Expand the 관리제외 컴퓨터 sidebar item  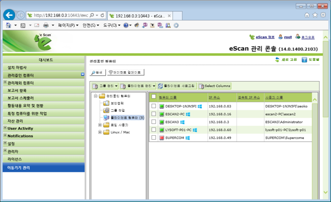tap(5, 82)
